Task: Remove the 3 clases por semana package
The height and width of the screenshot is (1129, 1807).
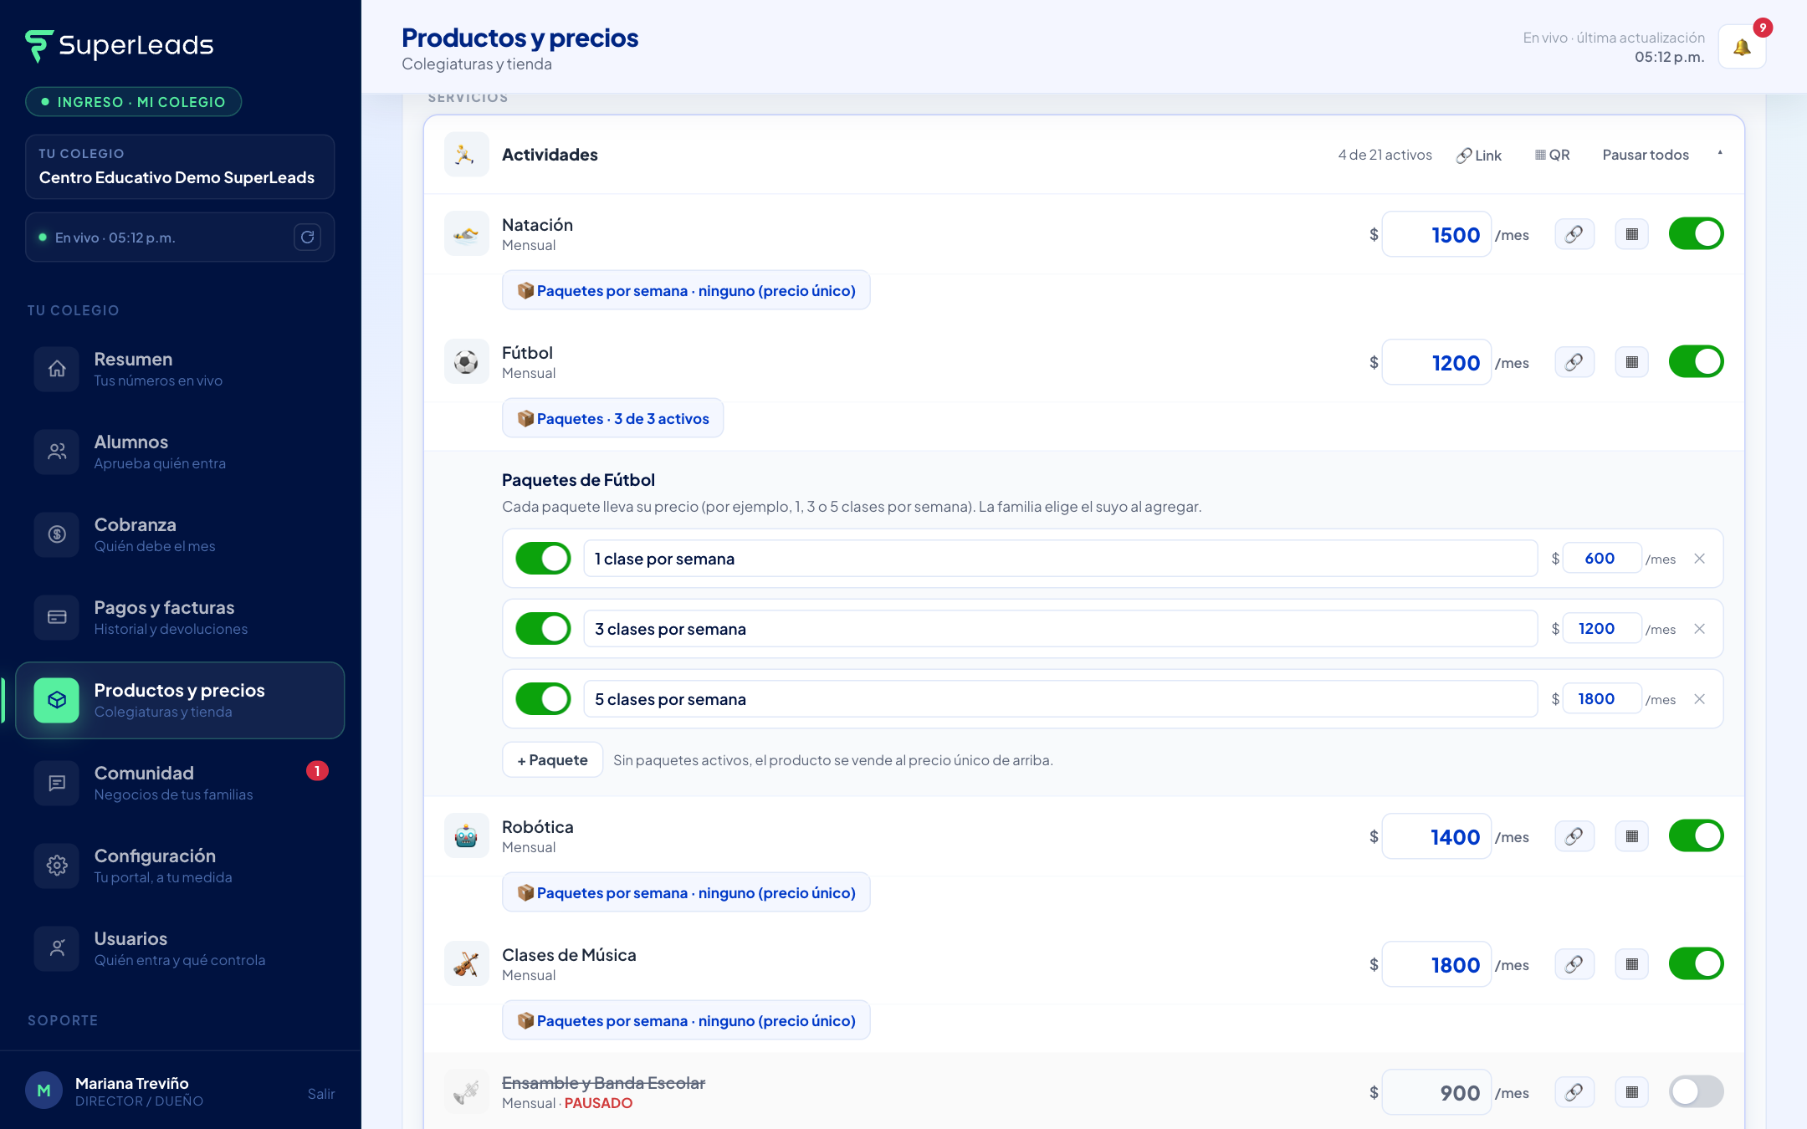Action: click(x=1699, y=629)
